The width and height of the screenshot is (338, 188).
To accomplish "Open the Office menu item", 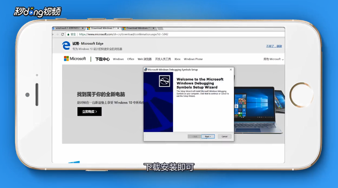I will coord(130,59).
